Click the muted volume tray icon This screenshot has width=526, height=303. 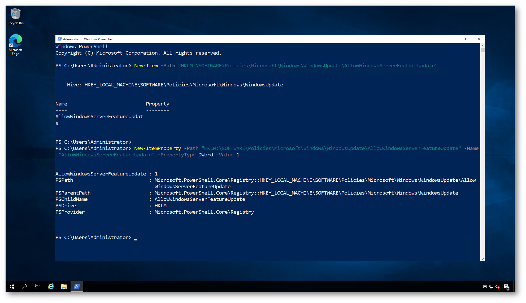pos(497,287)
